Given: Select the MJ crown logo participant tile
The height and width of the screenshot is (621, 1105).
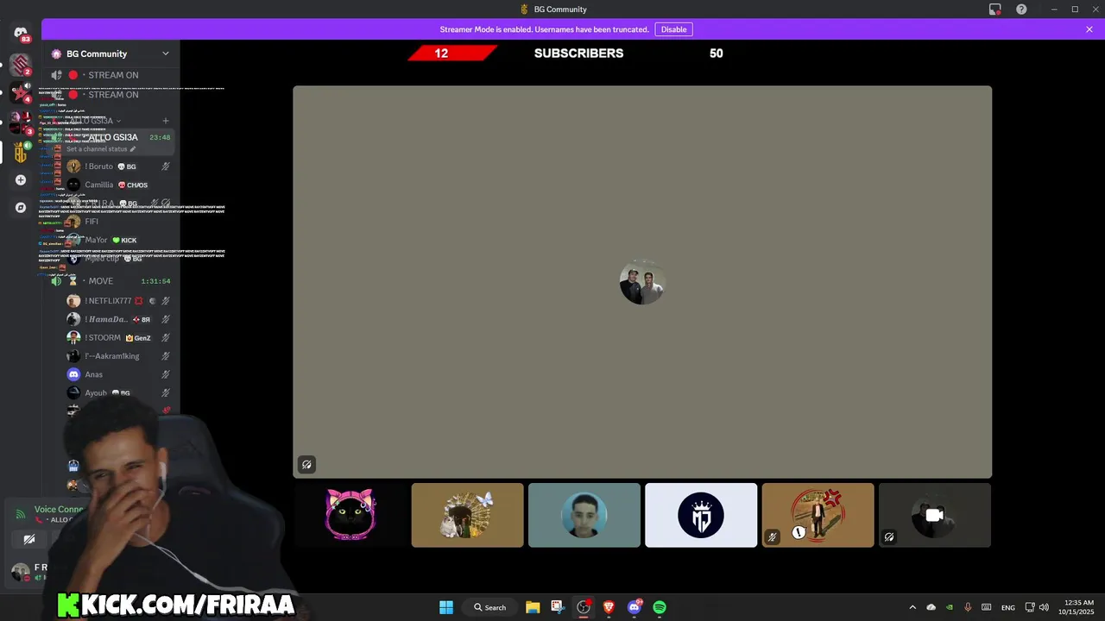Looking at the screenshot, I should [701, 515].
